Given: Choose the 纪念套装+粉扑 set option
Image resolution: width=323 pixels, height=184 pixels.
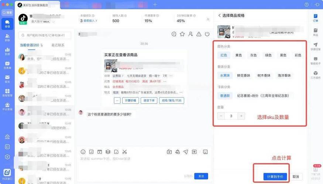Looking at the screenshot, I should click(263, 96).
